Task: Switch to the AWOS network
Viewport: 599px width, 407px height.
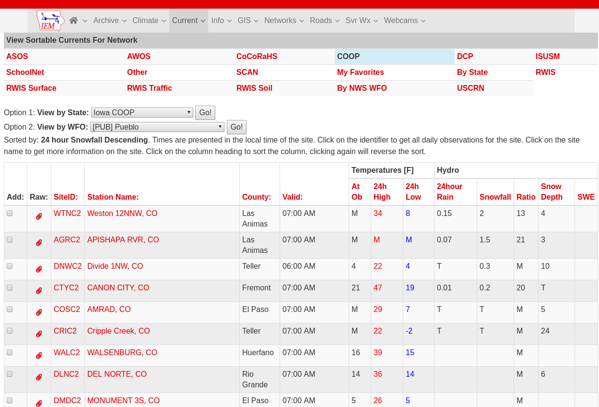Action: point(139,57)
